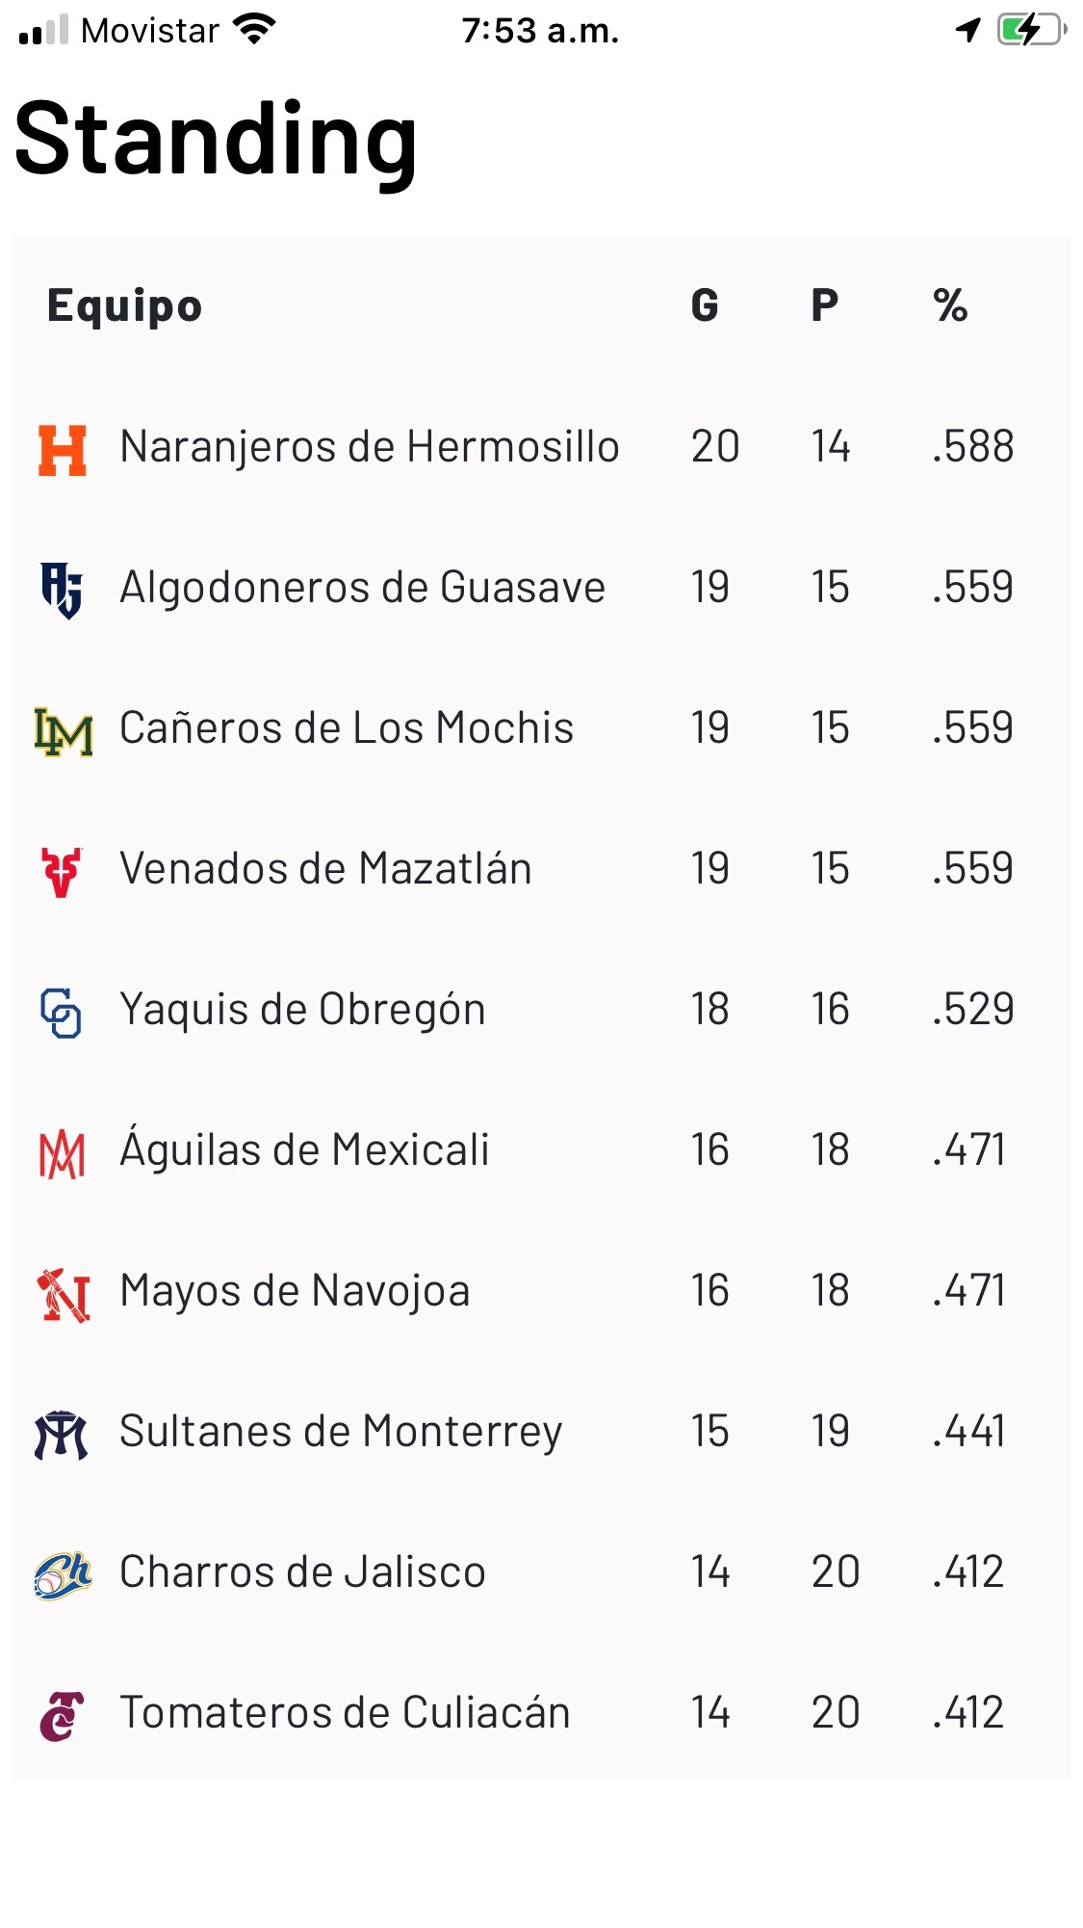Open the Tomateros de Culiacán logo
This screenshot has height=1928, width=1083.
pyautogui.click(x=62, y=1716)
